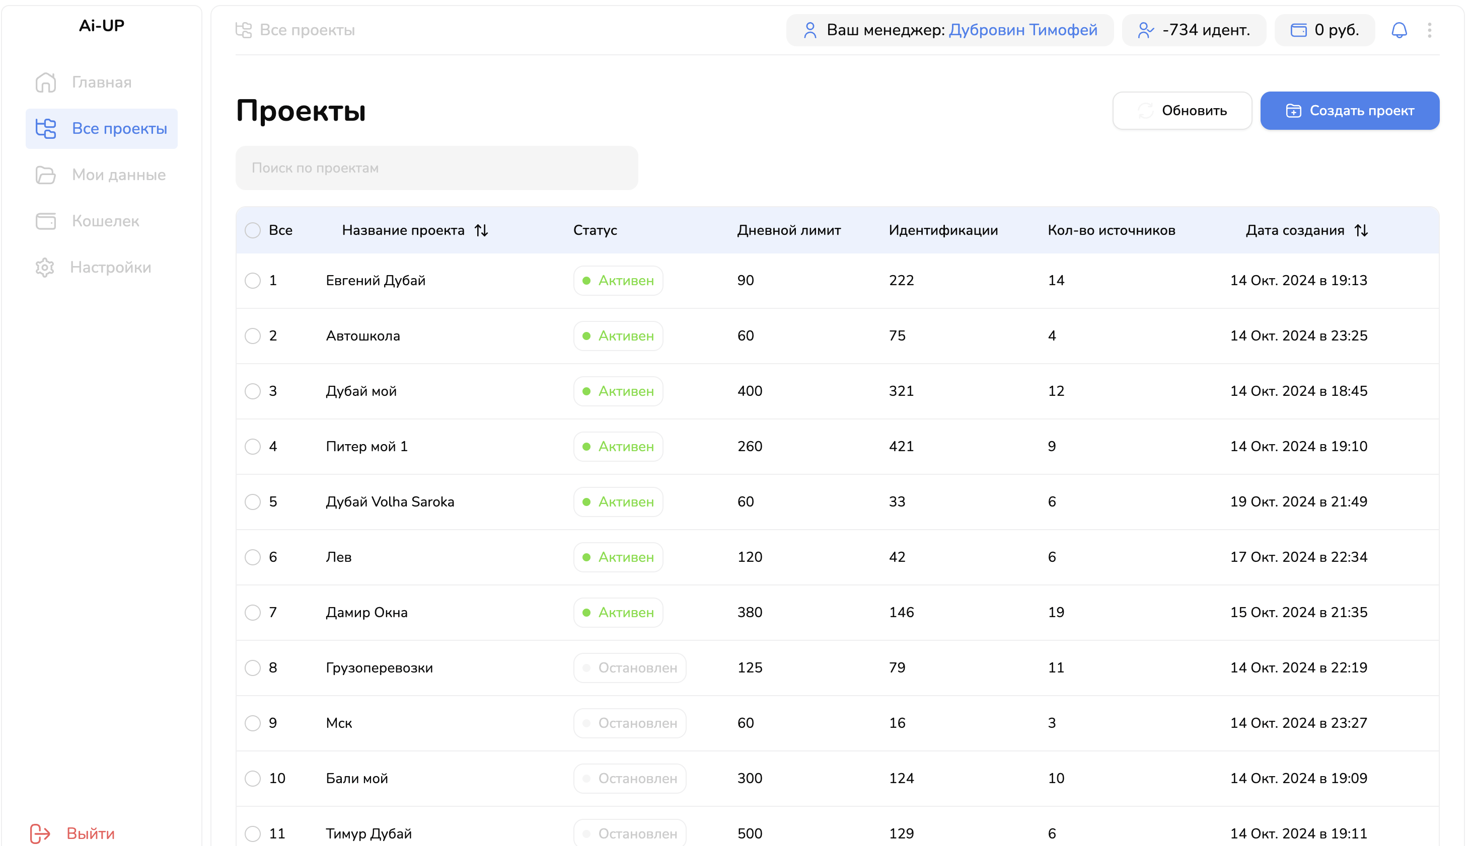The height and width of the screenshot is (846, 1473).
Task: Click the wallet icon showing 0 руб.
Action: coord(1298,30)
